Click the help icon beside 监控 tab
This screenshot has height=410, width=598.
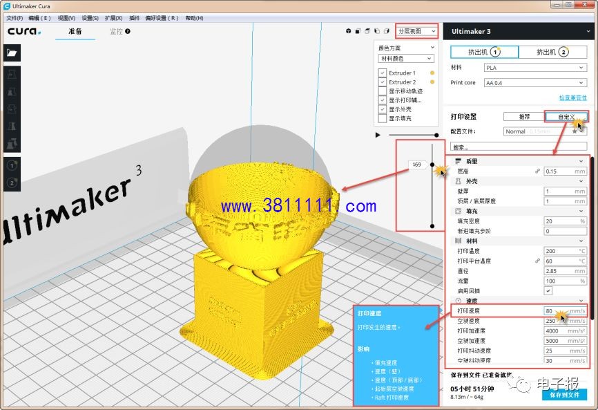[x=127, y=31]
